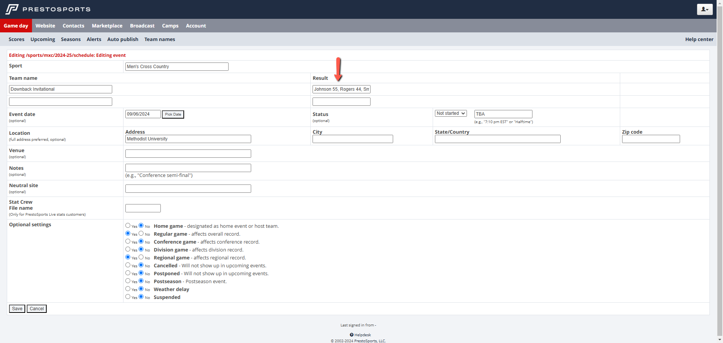Image resolution: width=723 pixels, height=343 pixels.
Task: Cancel editing with the Cancel button
Action: coord(37,309)
